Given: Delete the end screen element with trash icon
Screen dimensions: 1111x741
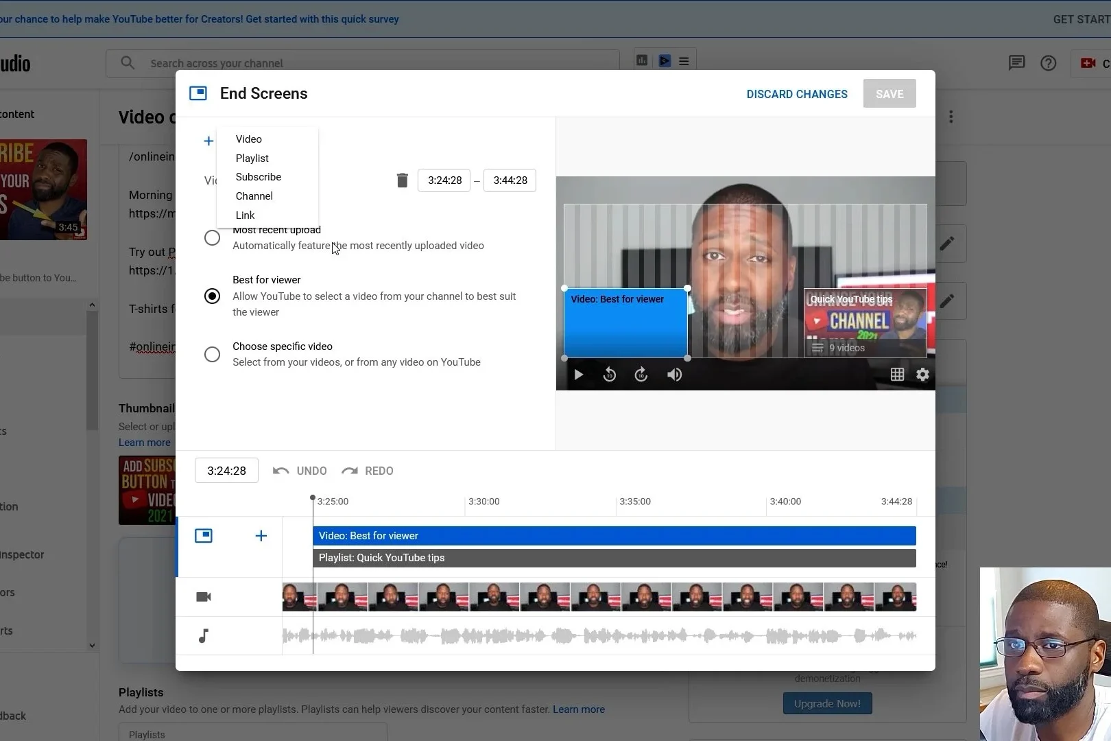Looking at the screenshot, I should coord(402,180).
